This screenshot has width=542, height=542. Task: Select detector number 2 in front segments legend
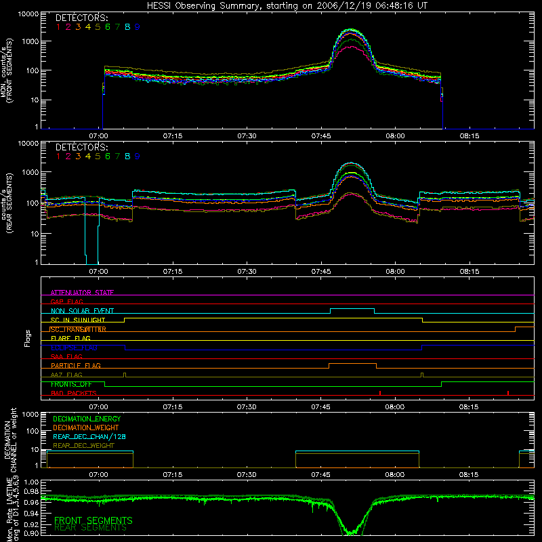pos(68,27)
